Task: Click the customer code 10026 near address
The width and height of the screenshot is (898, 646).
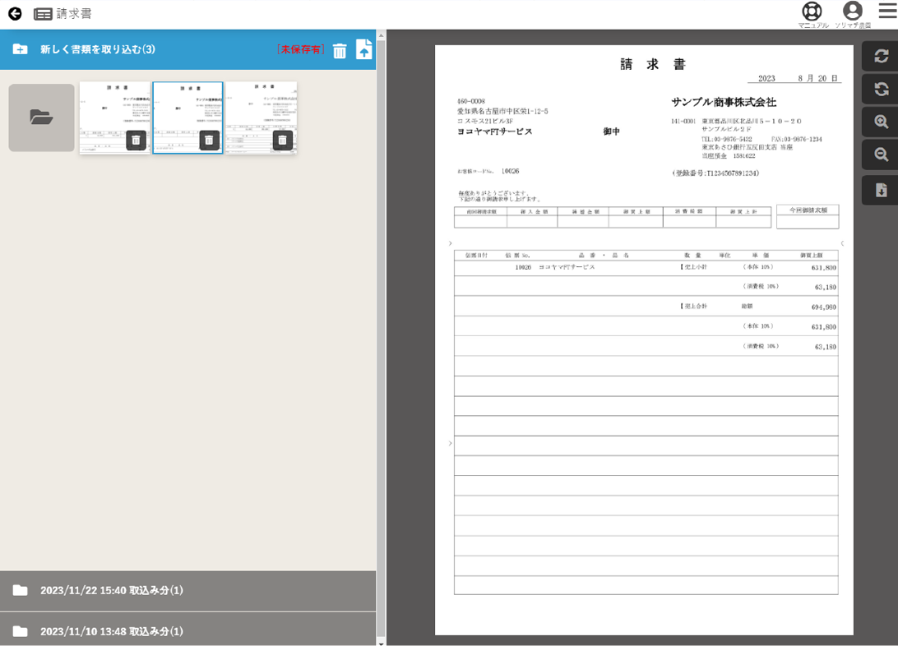Action: tap(511, 171)
